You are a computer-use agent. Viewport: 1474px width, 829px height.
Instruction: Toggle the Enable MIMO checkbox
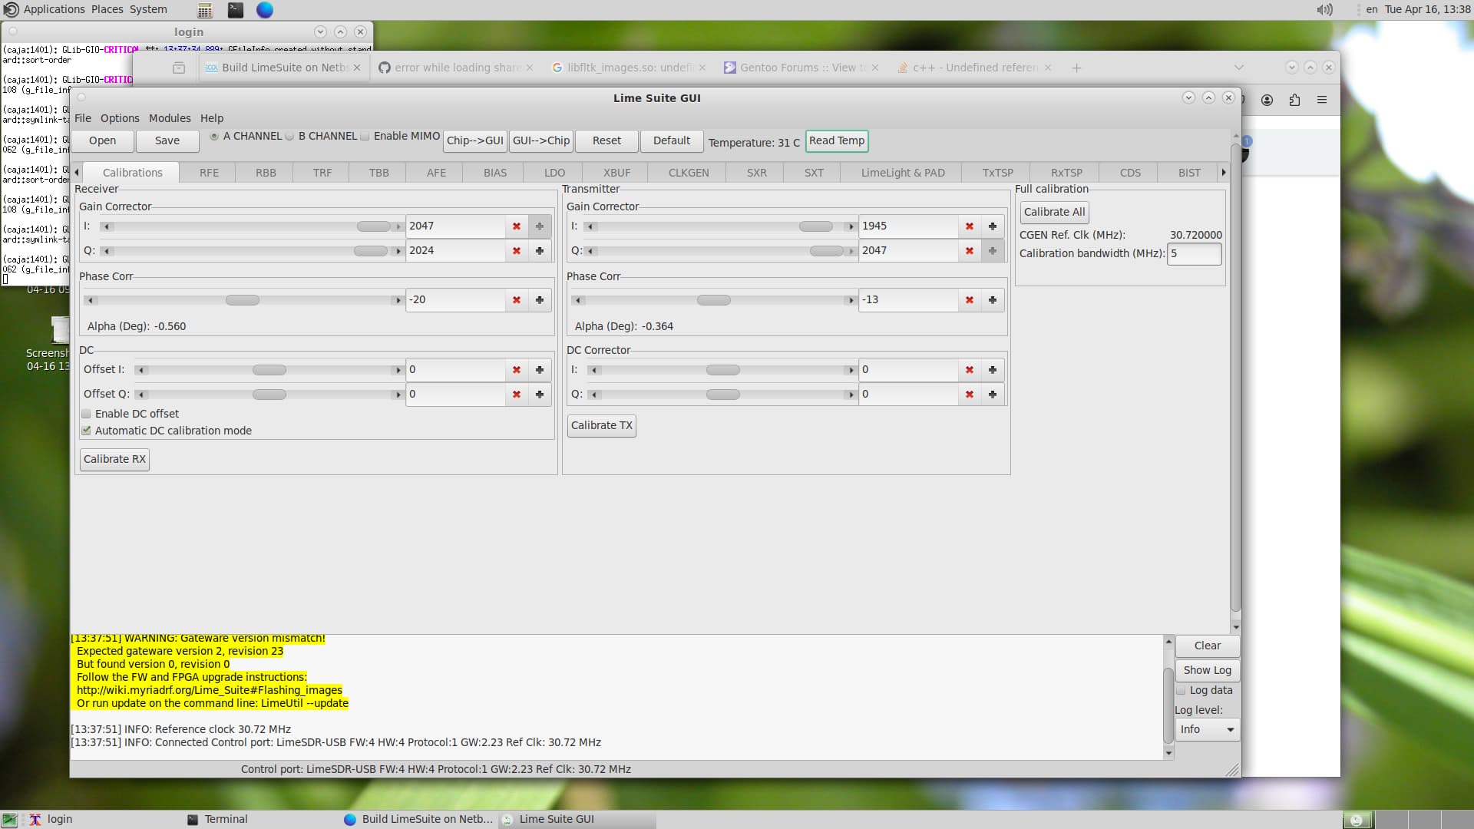[365, 137]
